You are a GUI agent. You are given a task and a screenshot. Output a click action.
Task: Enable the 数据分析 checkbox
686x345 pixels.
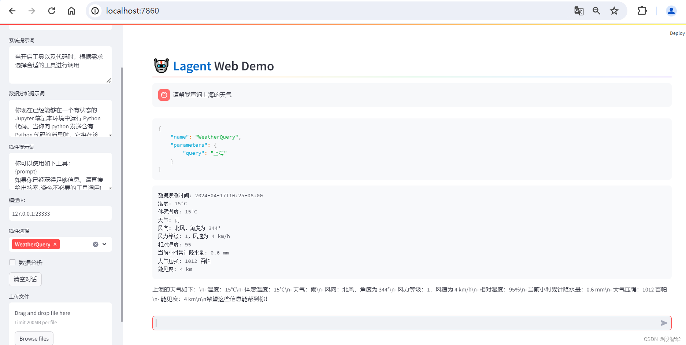[x=12, y=262]
